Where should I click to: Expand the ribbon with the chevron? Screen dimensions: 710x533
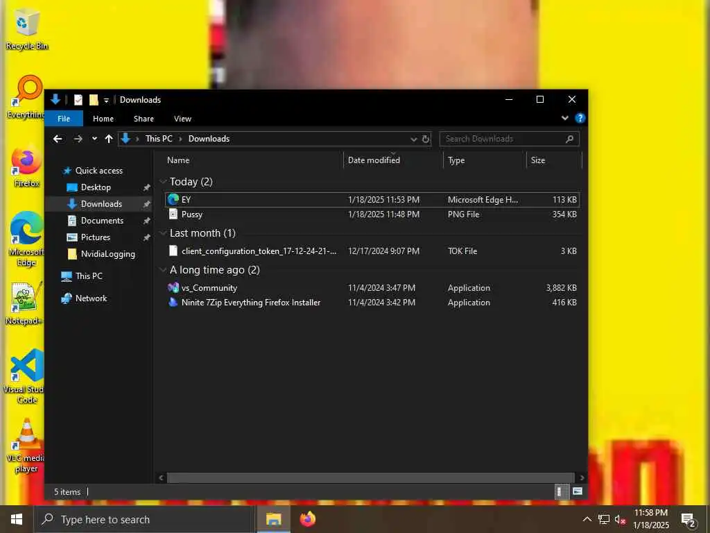click(564, 118)
